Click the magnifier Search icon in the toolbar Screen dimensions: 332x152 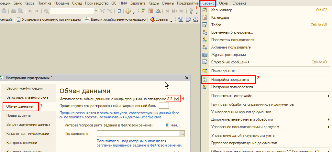coord(46,11)
